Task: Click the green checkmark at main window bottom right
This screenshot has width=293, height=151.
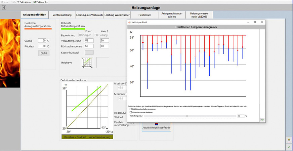Action: click(289, 147)
